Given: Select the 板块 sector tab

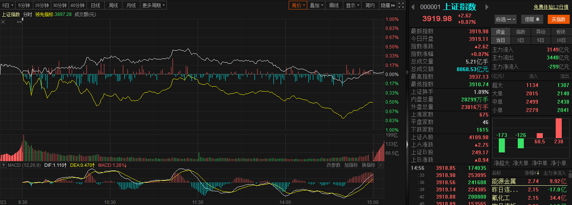Looking at the screenshot, I should click(561, 32).
